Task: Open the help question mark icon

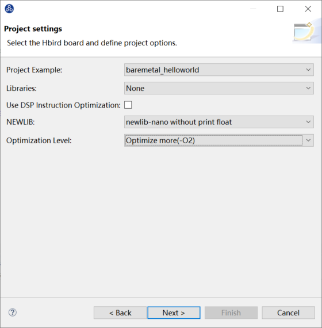Action: (x=13, y=312)
